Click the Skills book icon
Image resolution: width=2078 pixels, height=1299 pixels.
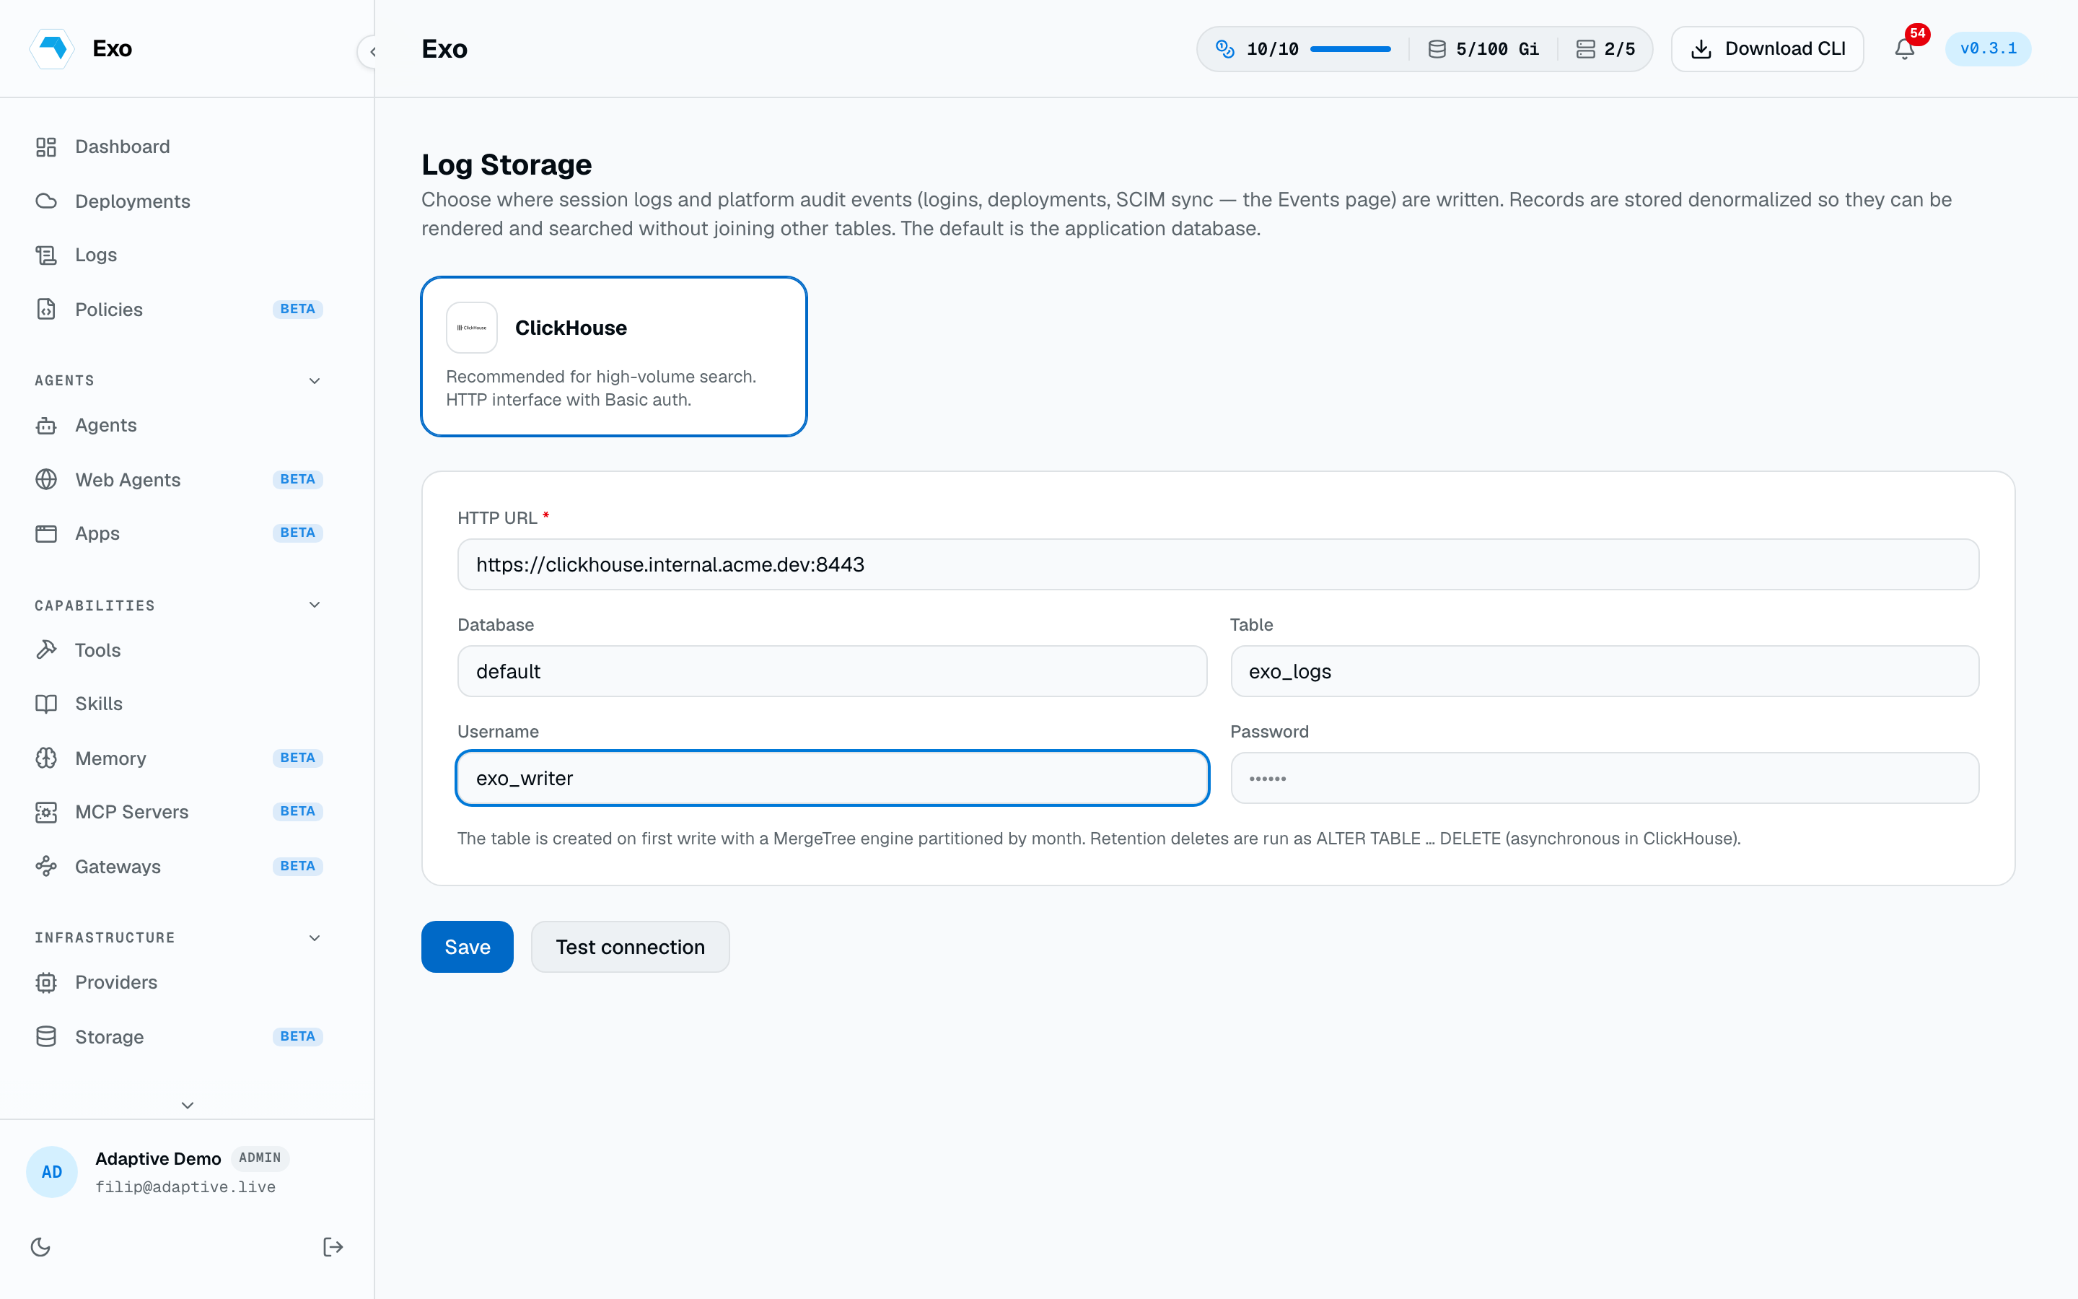coord(46,704)
